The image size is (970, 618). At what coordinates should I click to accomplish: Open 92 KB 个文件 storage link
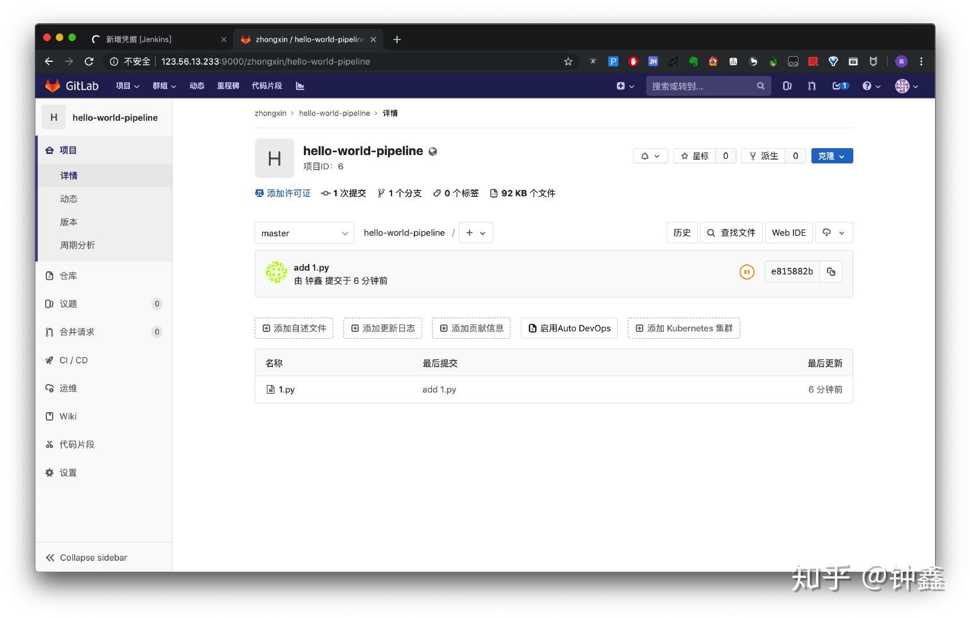522,193
